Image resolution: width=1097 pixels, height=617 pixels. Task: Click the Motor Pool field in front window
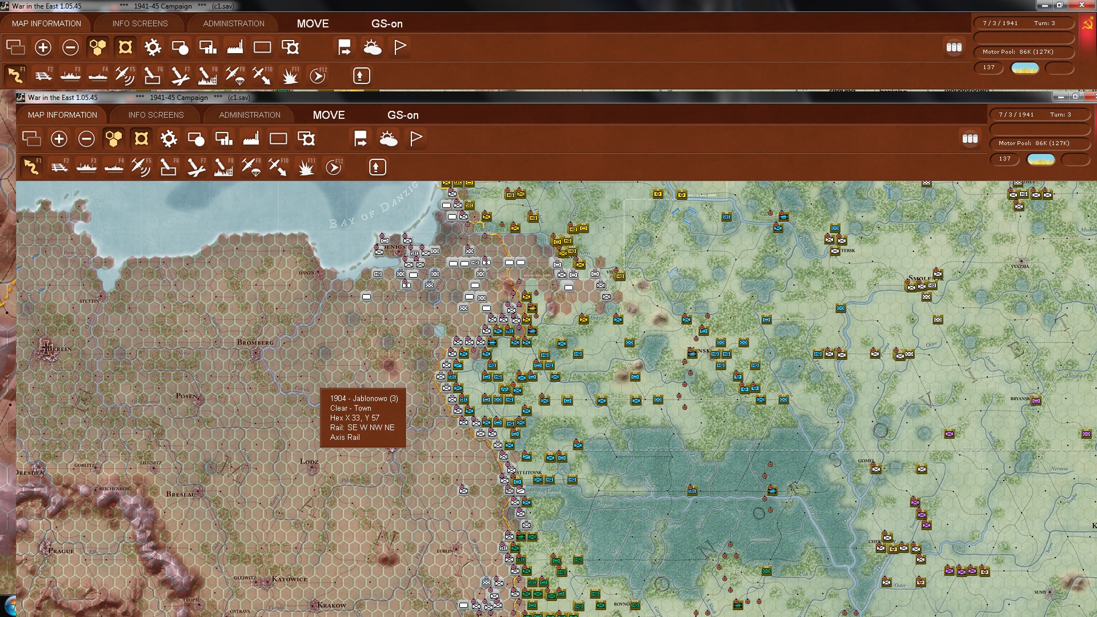1039,143
